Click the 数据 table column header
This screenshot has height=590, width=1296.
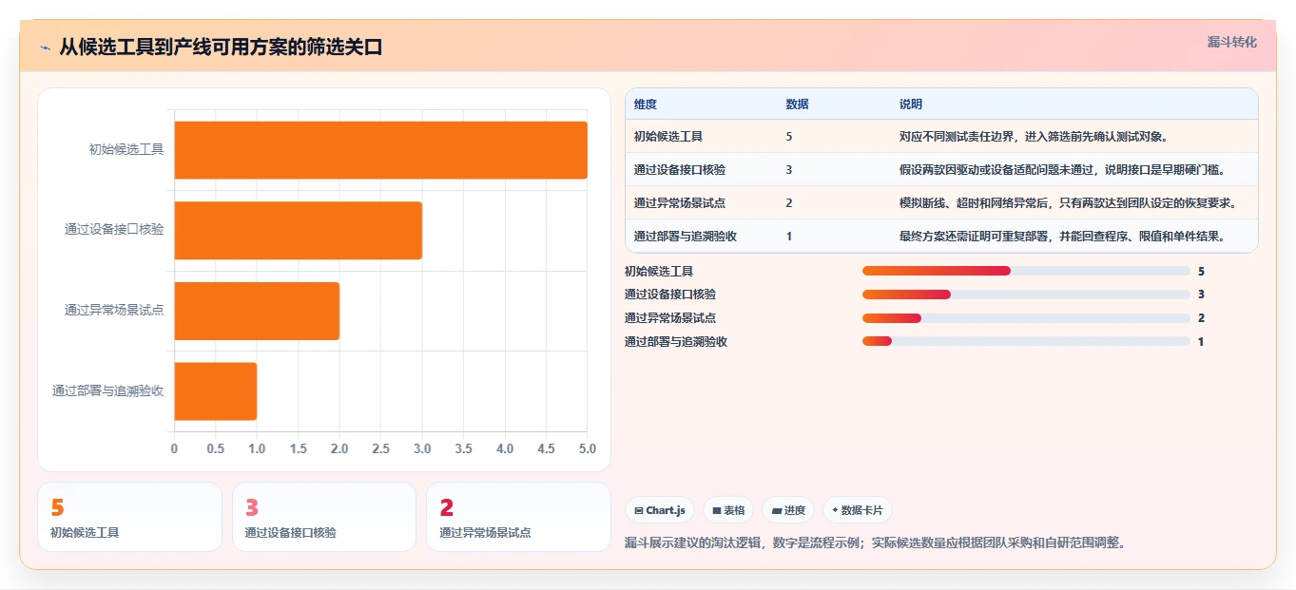[798, 104]
